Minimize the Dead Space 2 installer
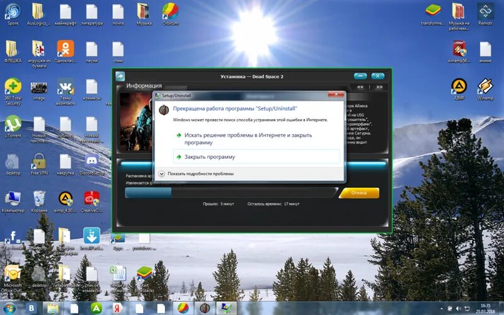 pos(360,76)
